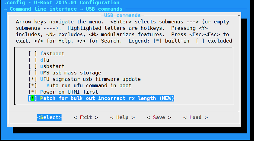Tick the UMS usb mass storage checkbox
Viewport: 254px width, 141px height.
click(33, 73)
